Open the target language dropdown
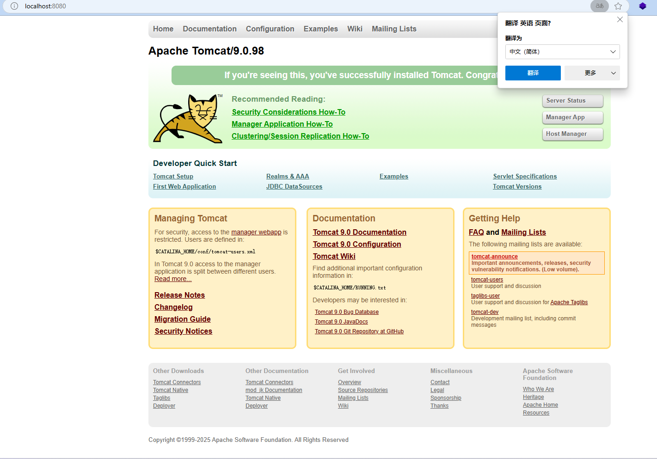 point(562,52)
